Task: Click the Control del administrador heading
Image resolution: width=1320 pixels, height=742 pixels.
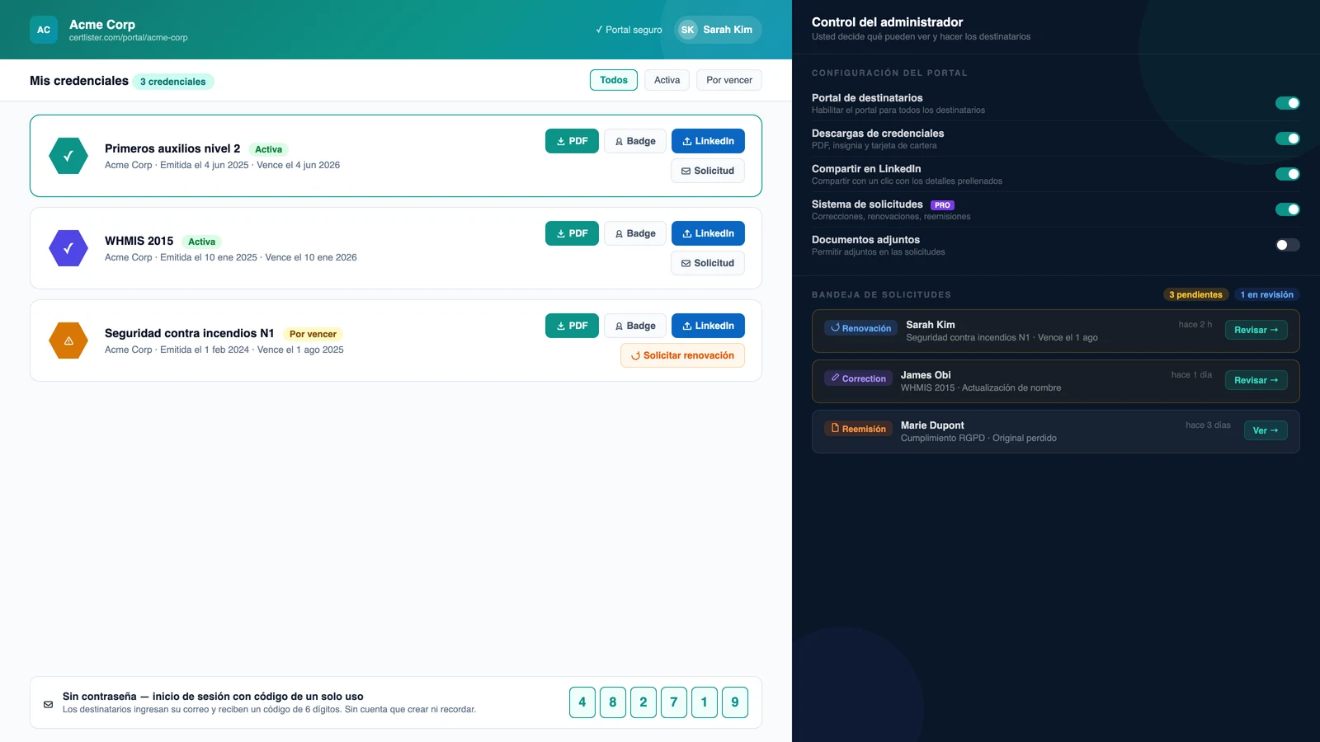Action: point(887,22)
